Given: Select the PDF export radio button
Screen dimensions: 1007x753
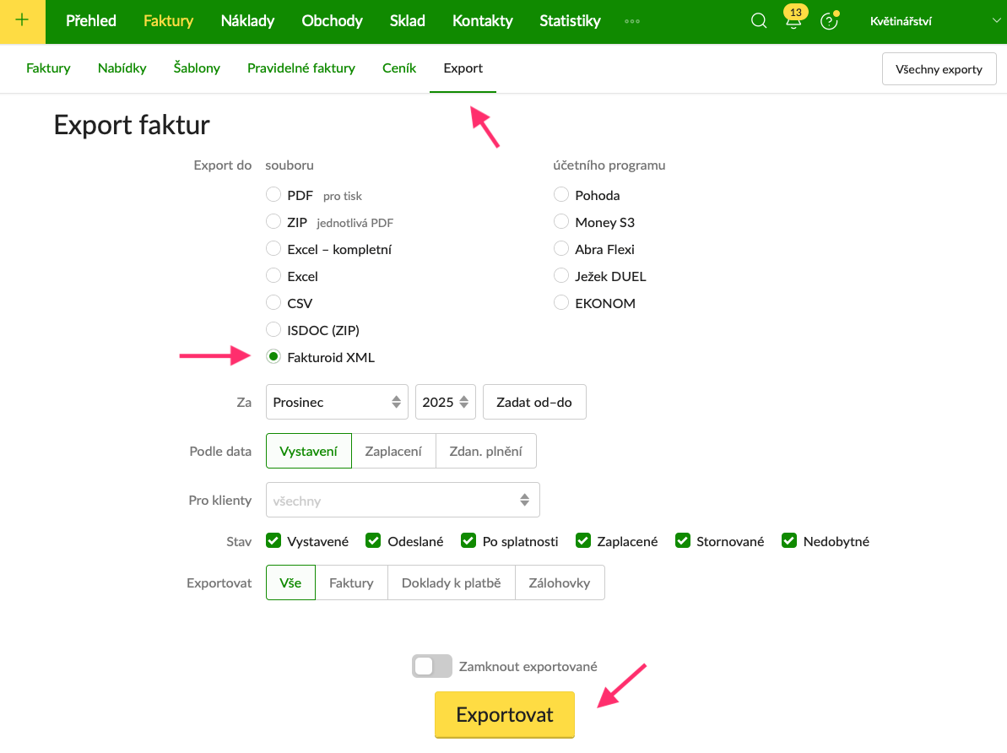Looking at the screenshot, I should (x=273, y=195).
